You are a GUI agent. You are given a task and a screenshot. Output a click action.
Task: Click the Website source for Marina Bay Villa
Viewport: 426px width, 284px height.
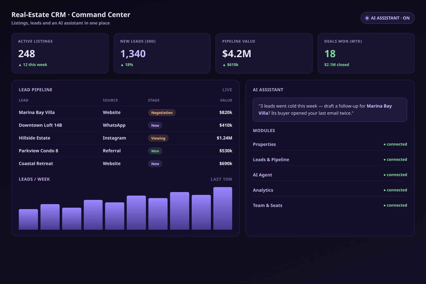(112, 112)
